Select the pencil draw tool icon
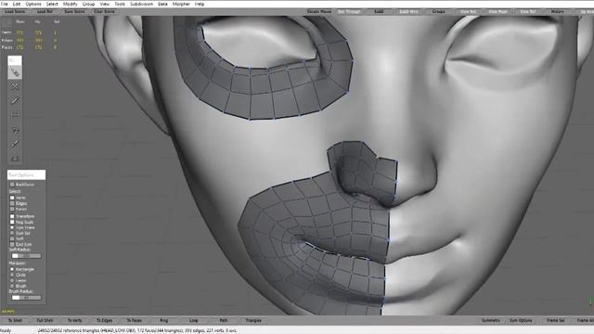The height and width of the screenshot is (334, 594). 15,101
